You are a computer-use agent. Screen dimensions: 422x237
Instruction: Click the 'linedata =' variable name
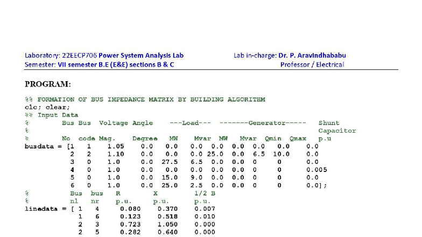point(45,209)
